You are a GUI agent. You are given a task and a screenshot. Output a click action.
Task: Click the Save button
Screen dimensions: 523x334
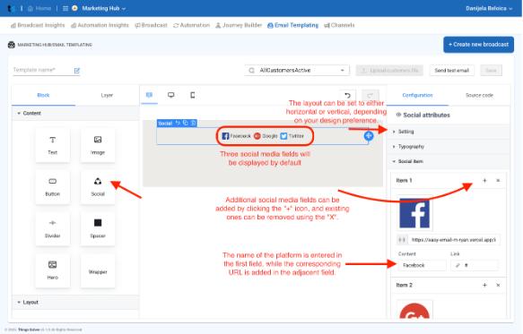[x=491, y=70]
